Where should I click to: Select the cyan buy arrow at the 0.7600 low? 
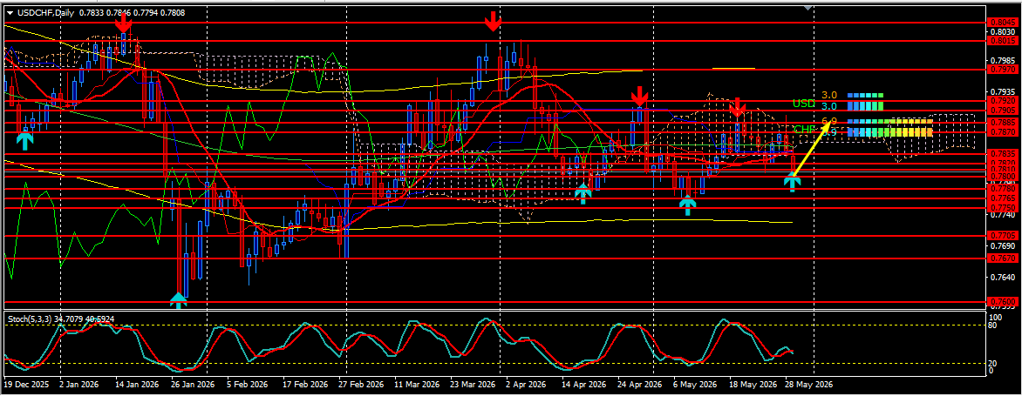[x=178, y=299]
